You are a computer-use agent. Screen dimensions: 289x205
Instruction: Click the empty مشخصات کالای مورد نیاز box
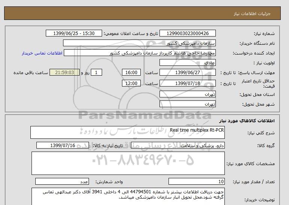tap(128, 163)
